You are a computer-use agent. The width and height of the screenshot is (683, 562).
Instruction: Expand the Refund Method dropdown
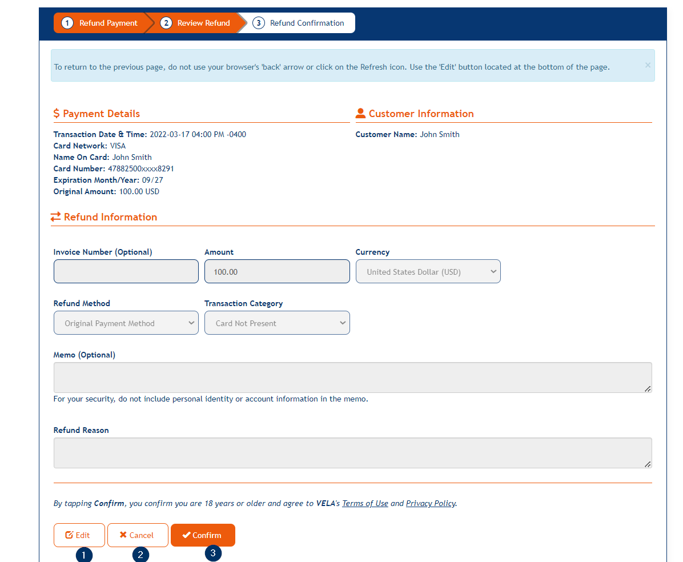[126, 323]
